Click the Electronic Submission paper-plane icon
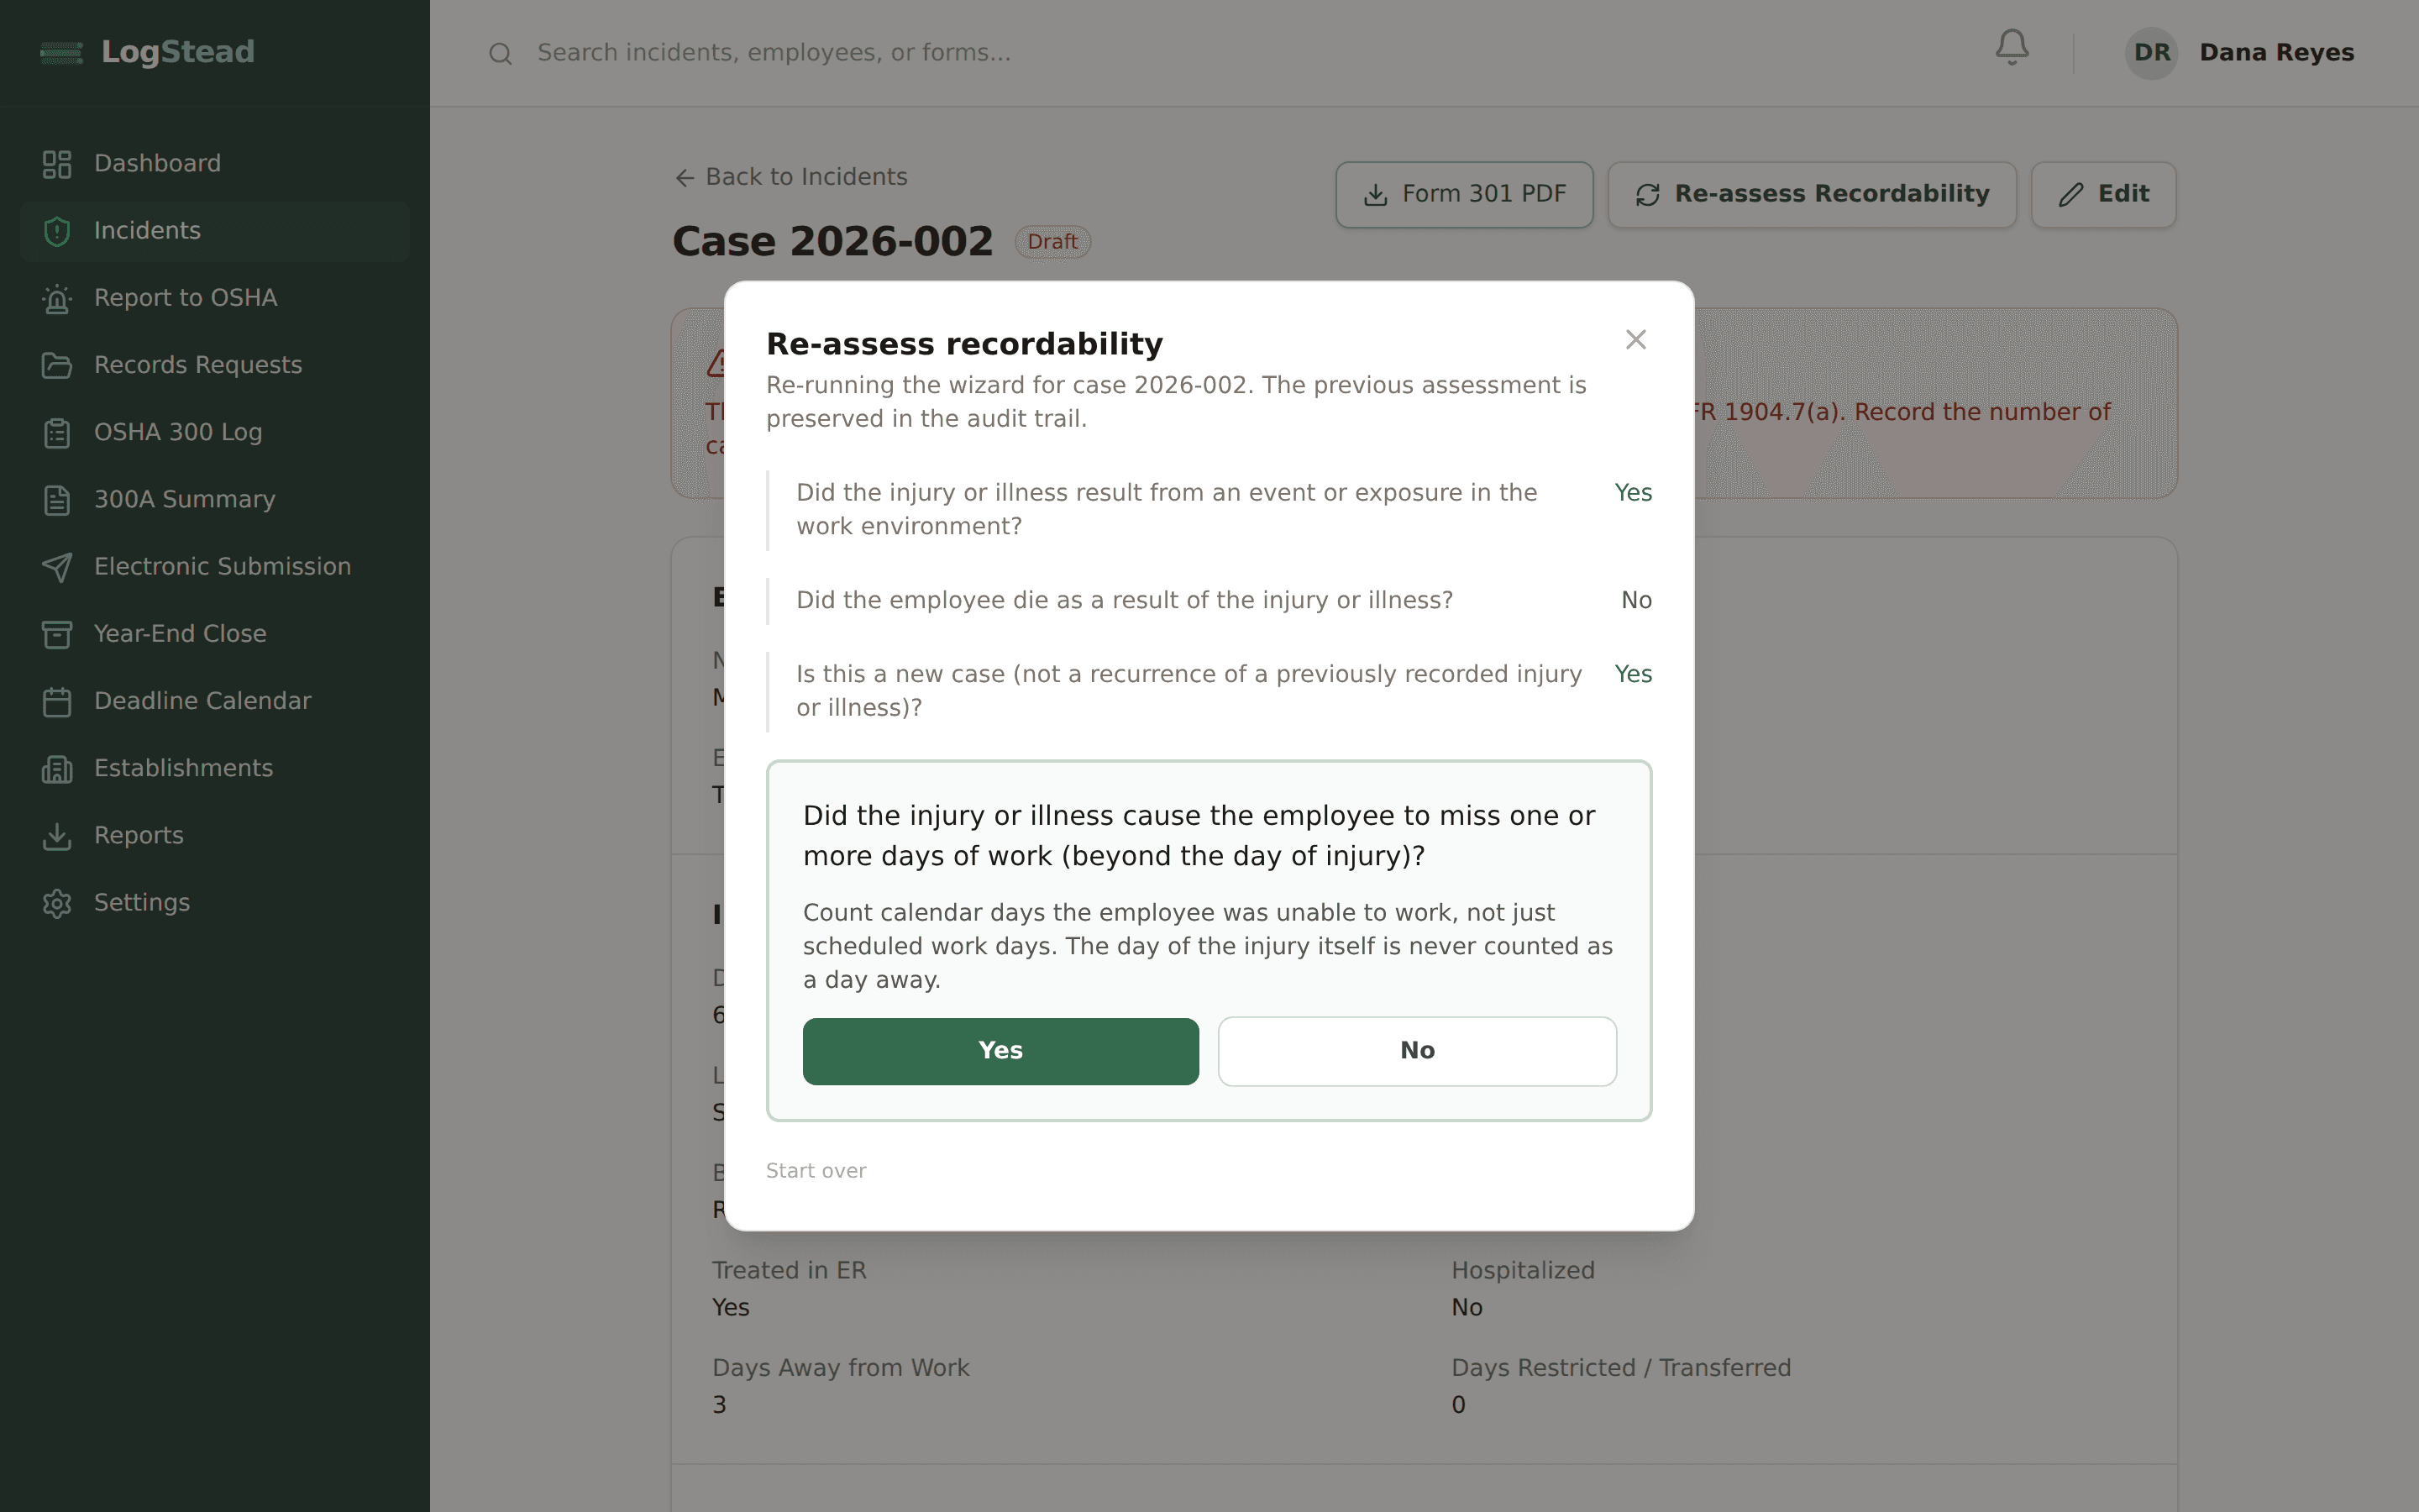This screenshot has height=1512, width=2419. pyautogui.click(x=57, y=566)
